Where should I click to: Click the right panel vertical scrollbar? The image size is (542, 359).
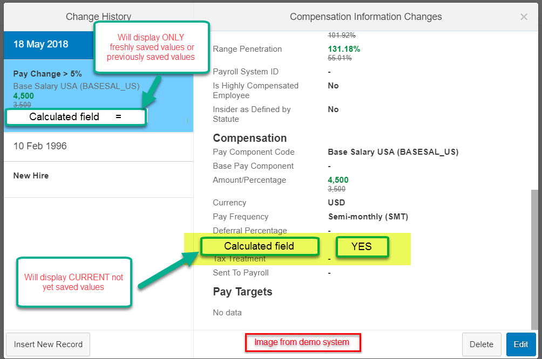534,259
